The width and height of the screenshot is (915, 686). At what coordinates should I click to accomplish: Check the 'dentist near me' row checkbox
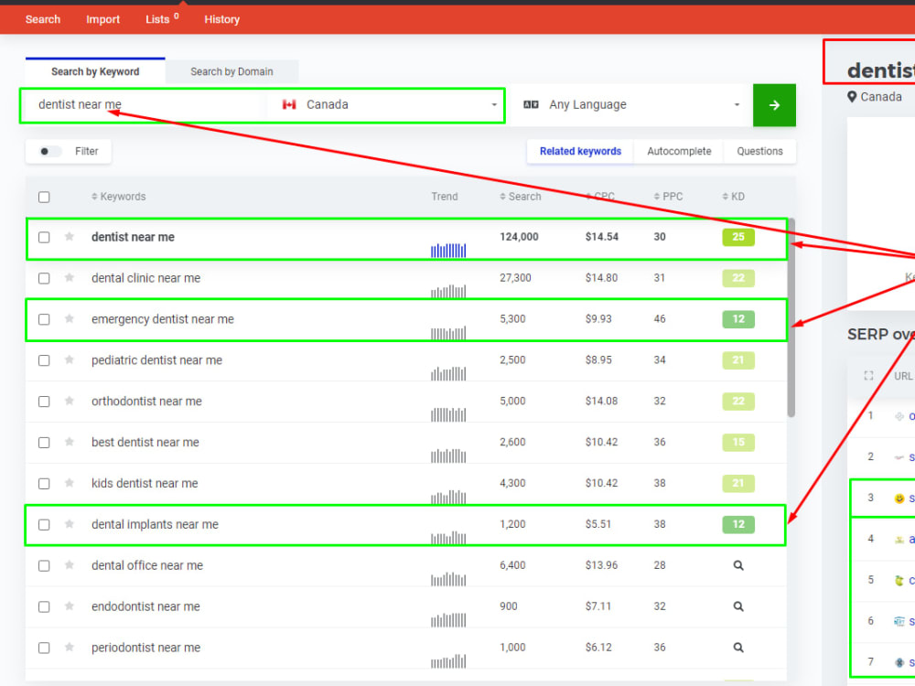[44, 238]
